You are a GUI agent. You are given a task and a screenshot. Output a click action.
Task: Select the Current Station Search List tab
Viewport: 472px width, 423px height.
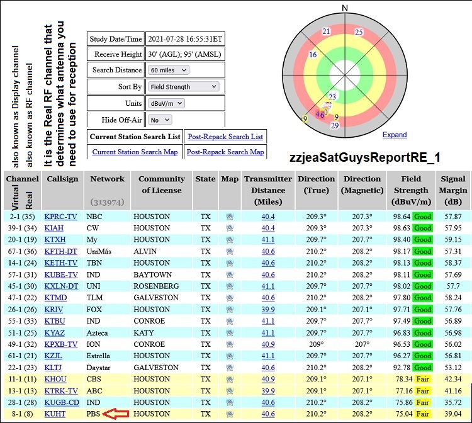[x=135, y=137]
